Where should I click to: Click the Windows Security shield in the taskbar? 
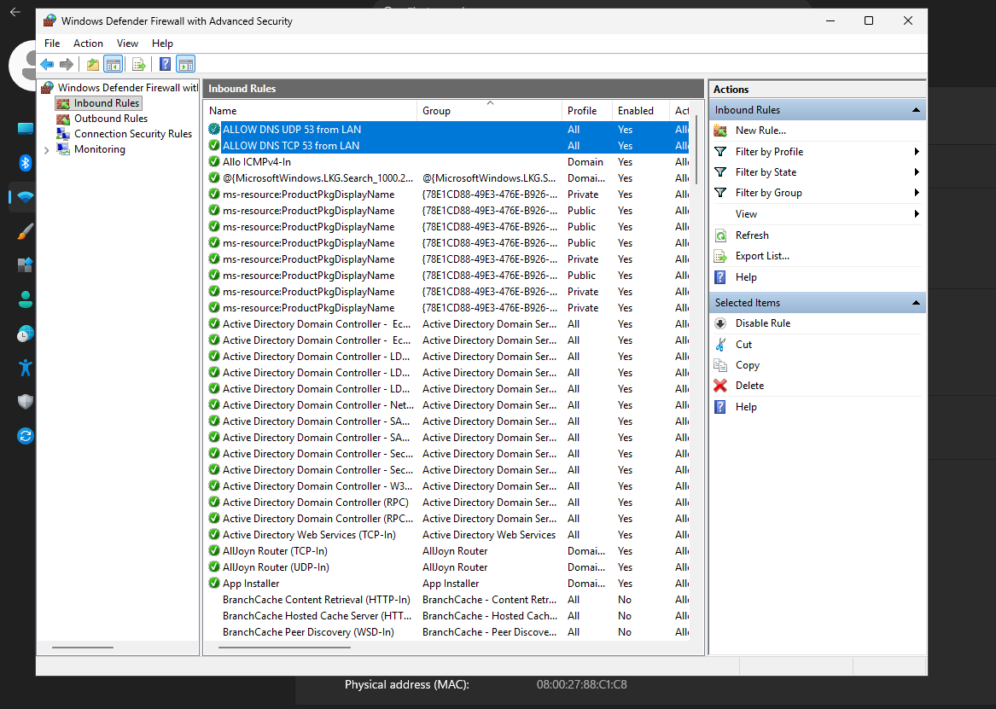pos(26,402)
